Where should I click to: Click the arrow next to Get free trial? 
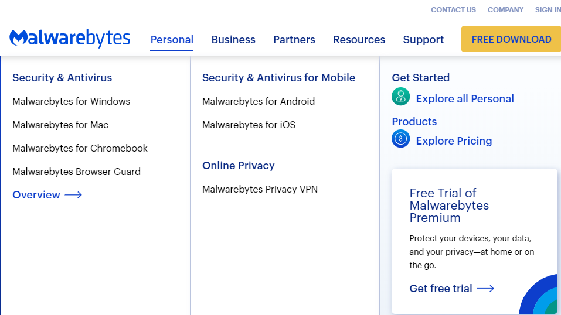485,289
